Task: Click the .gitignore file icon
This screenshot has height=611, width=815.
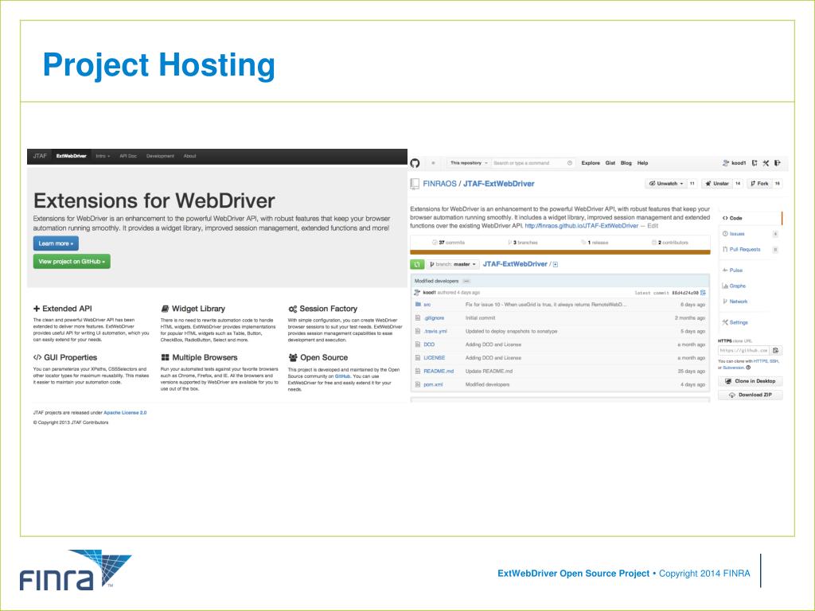Action: click(418, 318)
